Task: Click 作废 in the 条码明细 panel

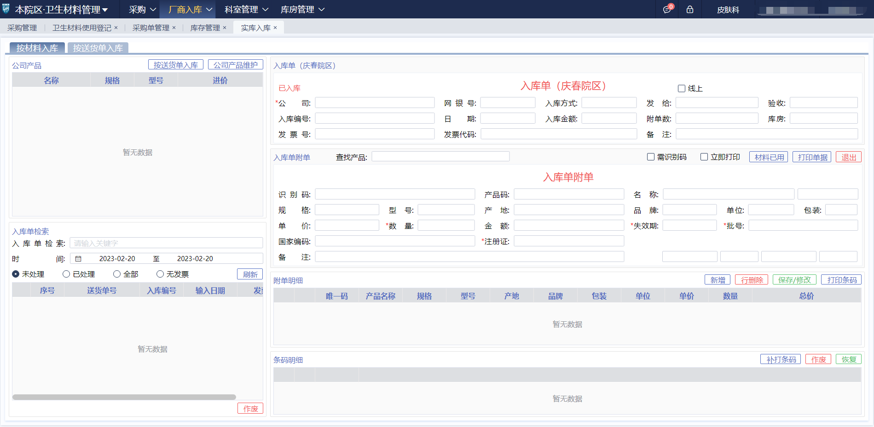Action: tap(818, 359)
